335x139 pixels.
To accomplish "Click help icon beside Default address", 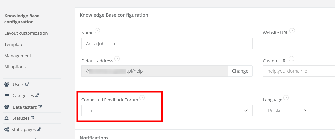I will pyautogui.click(x=117, y=59).
